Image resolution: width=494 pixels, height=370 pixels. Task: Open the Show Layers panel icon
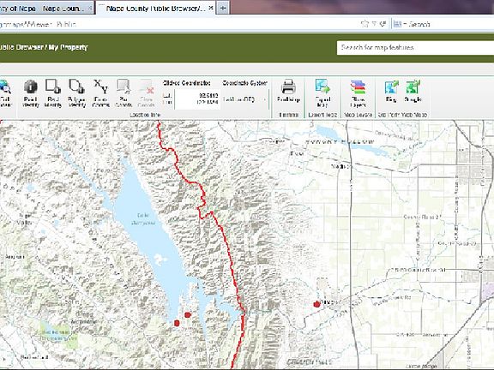coord(358,93)
